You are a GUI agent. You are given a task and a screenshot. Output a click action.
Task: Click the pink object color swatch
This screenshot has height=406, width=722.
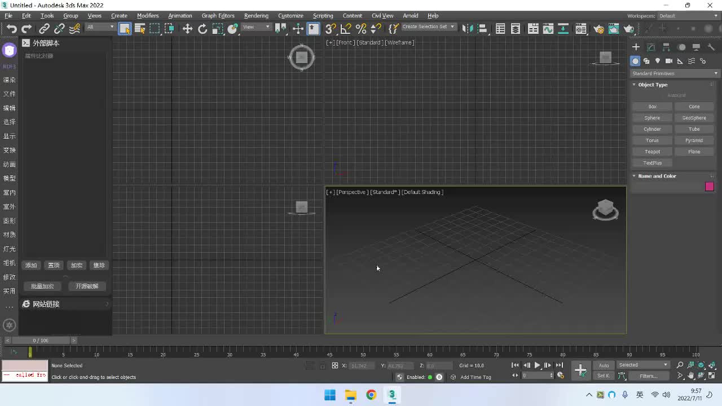(x=709, y=187)
